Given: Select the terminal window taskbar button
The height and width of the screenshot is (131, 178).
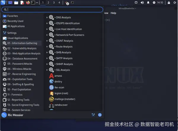Looking at the screenshot, I should [x=72, y=2].
